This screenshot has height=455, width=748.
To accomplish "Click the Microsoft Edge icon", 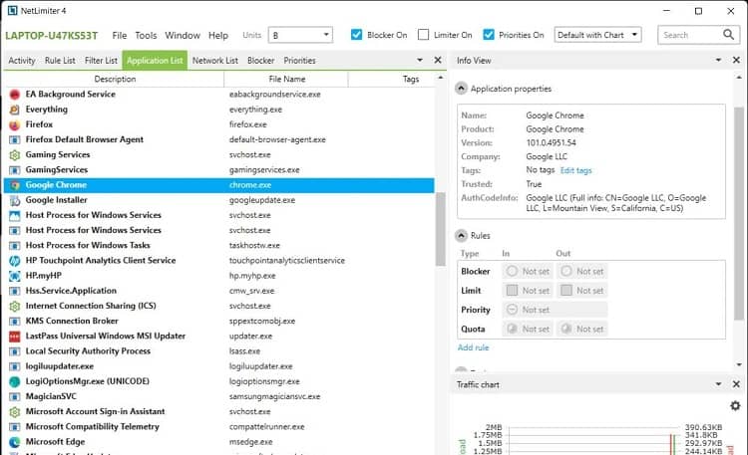I will pyautogui.click(x=15, y=442).
